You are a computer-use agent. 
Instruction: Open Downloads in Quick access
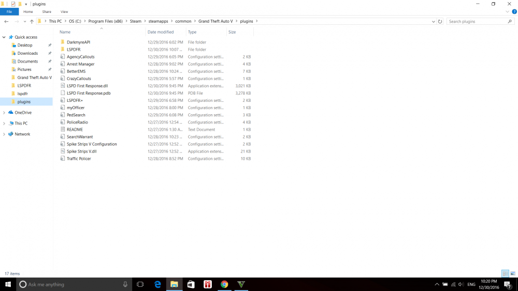pos(27,53)
